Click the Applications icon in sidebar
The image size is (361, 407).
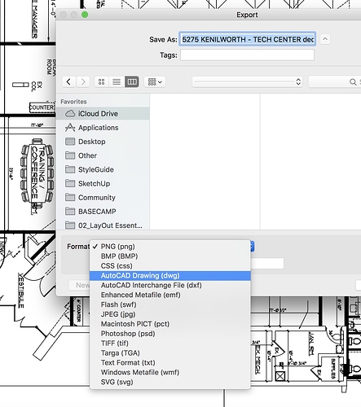pos(70,128)
